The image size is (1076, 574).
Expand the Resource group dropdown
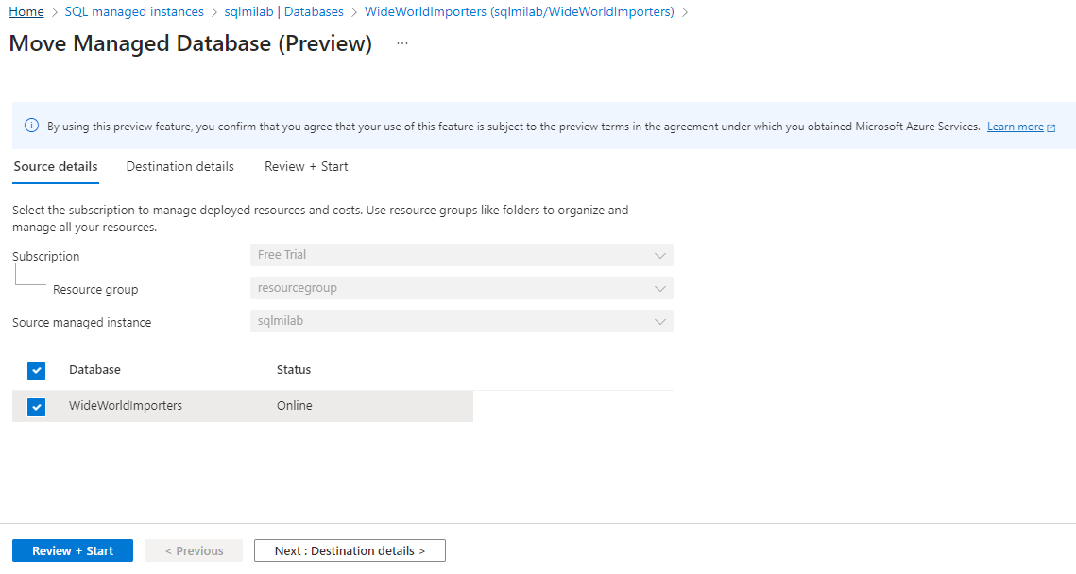click(x=461, y=288)
